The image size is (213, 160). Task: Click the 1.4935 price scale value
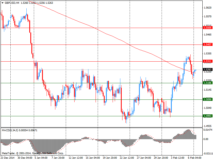point(208,126)
